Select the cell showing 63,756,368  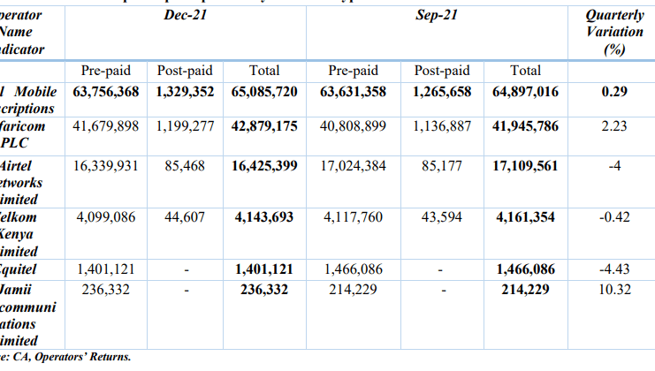106,92
